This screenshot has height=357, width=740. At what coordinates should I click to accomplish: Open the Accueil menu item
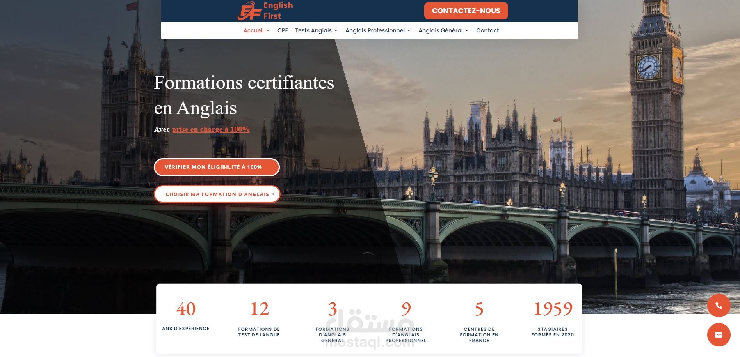point(254,30)
